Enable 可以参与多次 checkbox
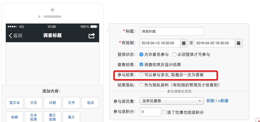Screen dimensions: 260x122 point(141,75)
